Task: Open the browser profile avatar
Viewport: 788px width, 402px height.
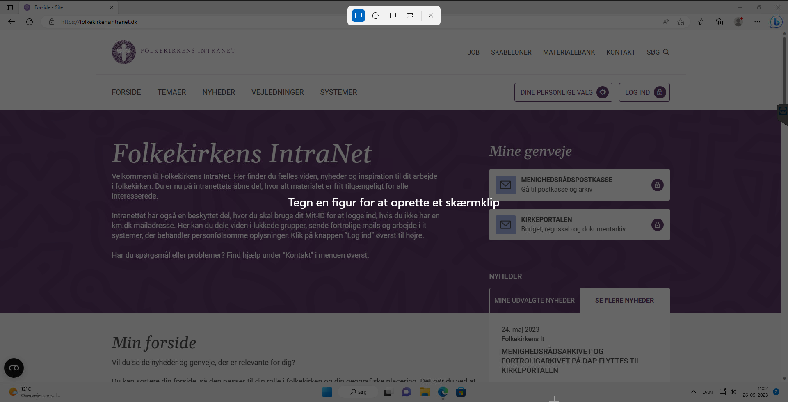Action: coord(738,22)
